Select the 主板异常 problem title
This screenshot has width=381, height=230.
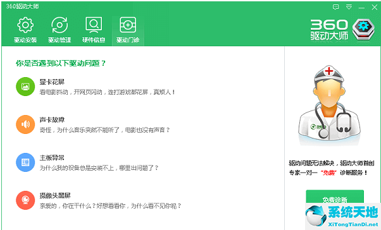point(52,158)
